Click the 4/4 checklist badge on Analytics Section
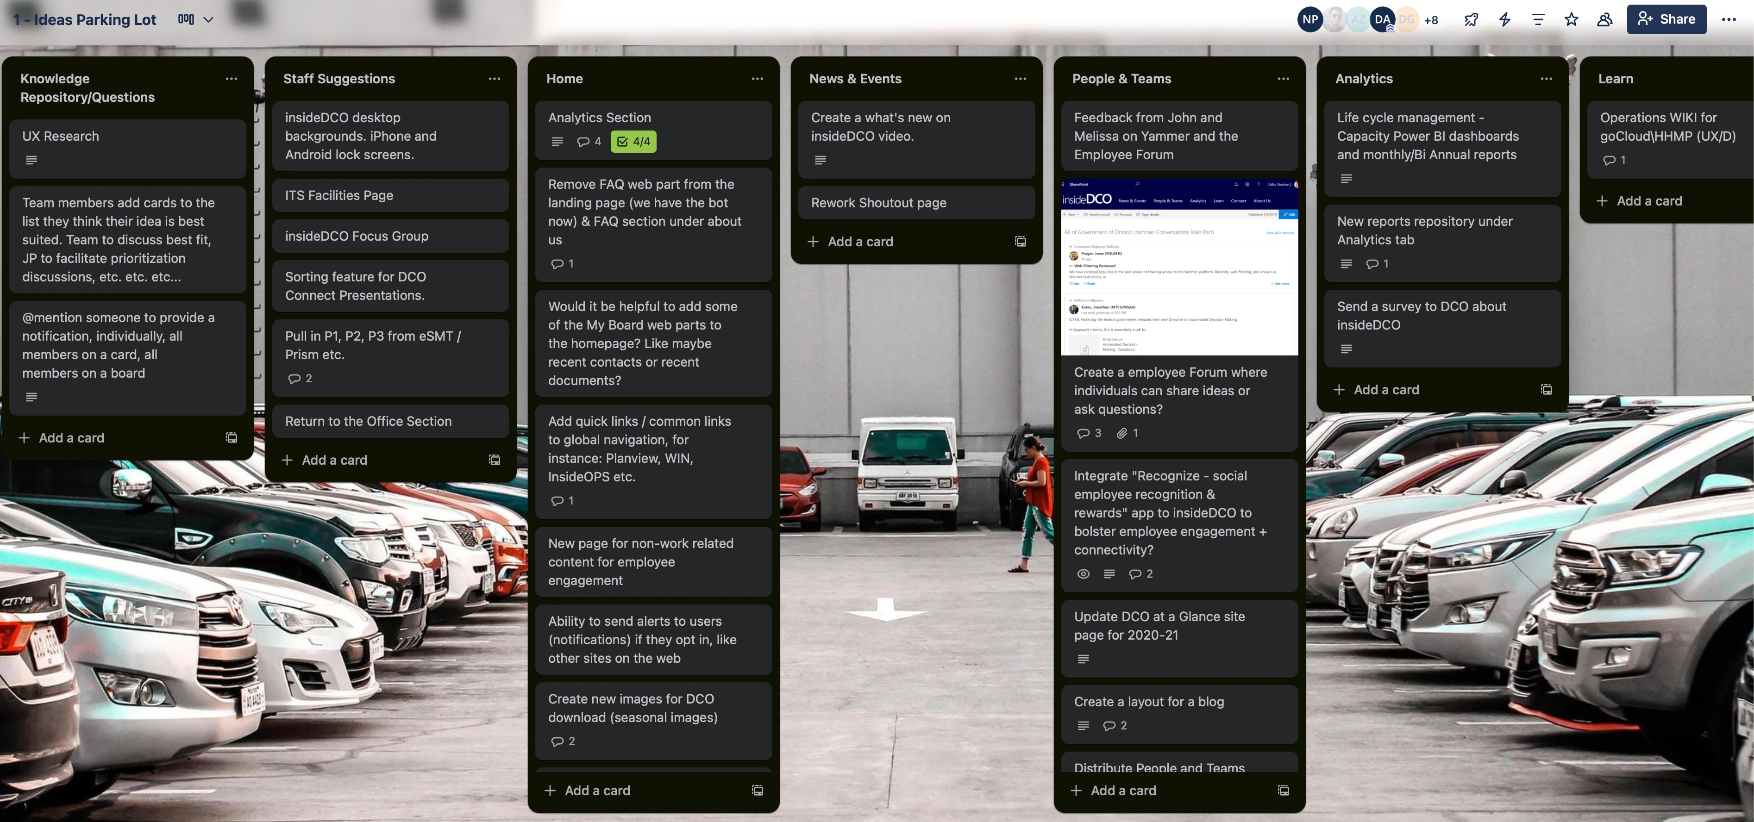 pyautogui.click(x=633, y=142)
